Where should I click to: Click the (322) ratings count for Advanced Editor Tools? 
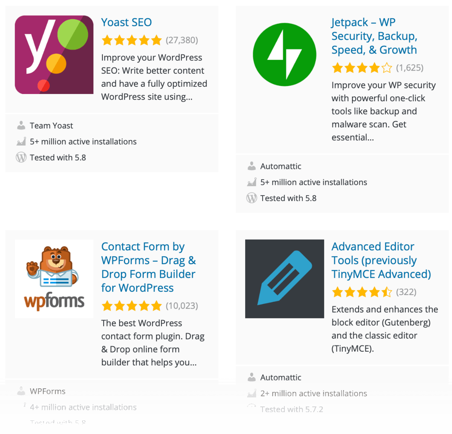[406, 292]
